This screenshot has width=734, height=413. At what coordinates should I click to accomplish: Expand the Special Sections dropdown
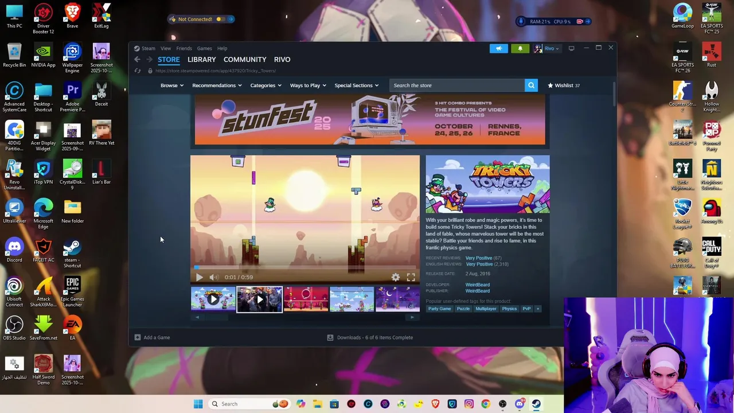[x=356, y=85]
